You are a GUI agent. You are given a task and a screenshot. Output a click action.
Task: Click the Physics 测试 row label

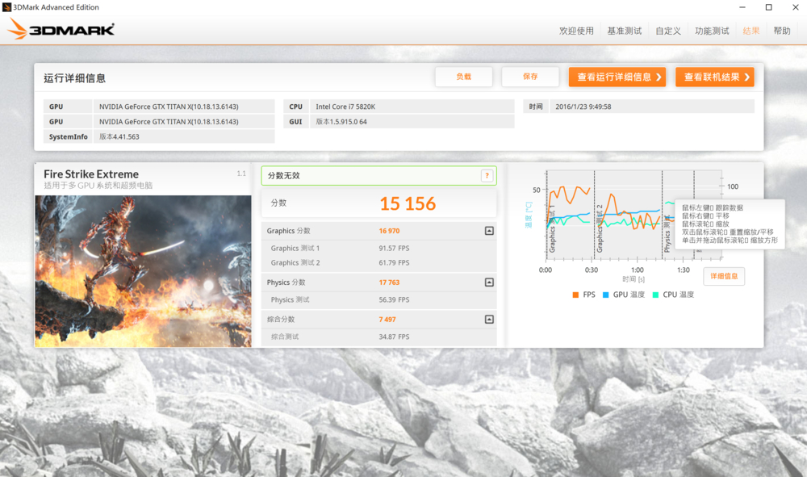tap(291, 299)
